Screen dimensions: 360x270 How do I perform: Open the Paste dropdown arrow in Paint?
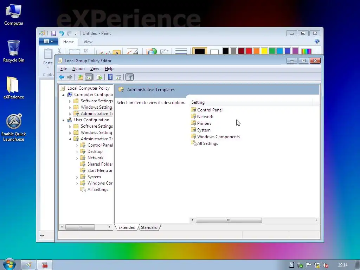[x=48, y=67]
